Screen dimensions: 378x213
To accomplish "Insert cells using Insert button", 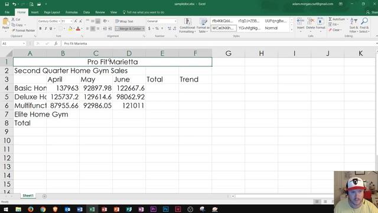I will pyautogui.click(x=301, y=24).
